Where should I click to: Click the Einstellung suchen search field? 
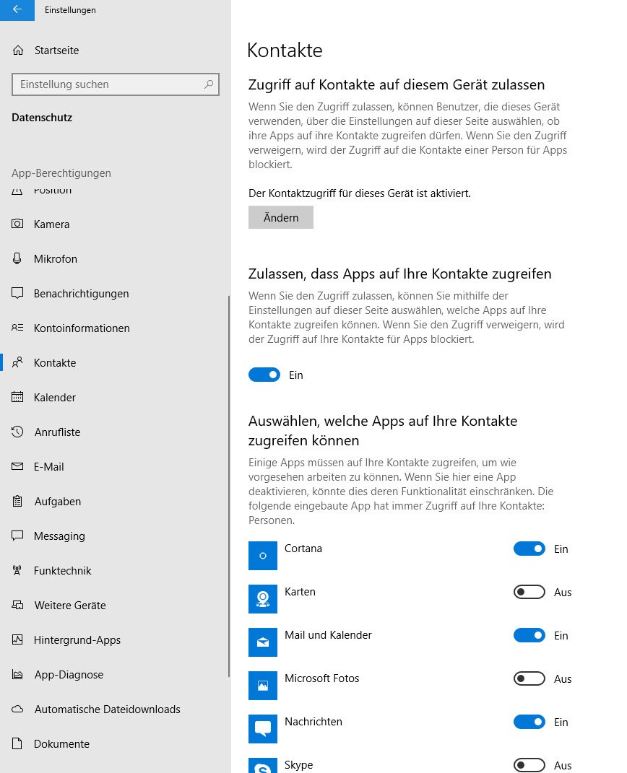click(x=108, y=84)
